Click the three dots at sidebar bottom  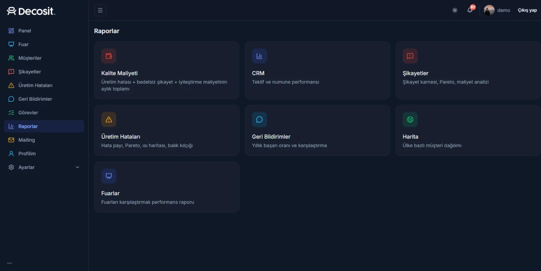pyautogui.click(x=9, y=263)
